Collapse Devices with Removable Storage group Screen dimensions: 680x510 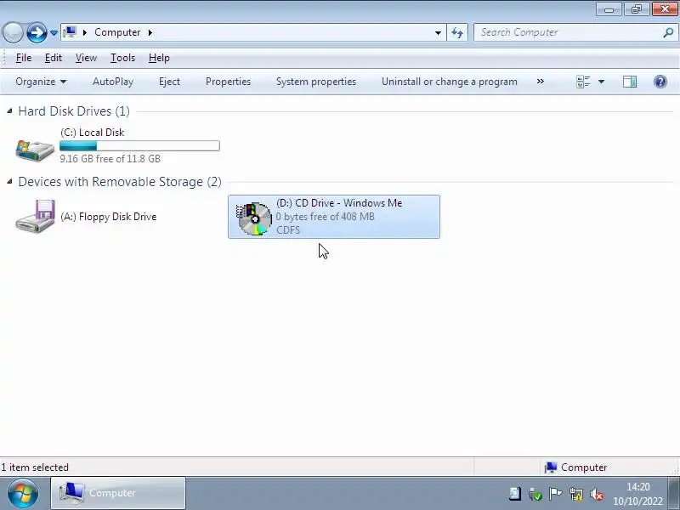coord(9,182)
